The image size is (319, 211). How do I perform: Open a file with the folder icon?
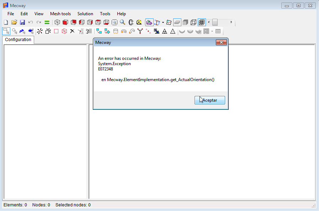click(14, 22)
